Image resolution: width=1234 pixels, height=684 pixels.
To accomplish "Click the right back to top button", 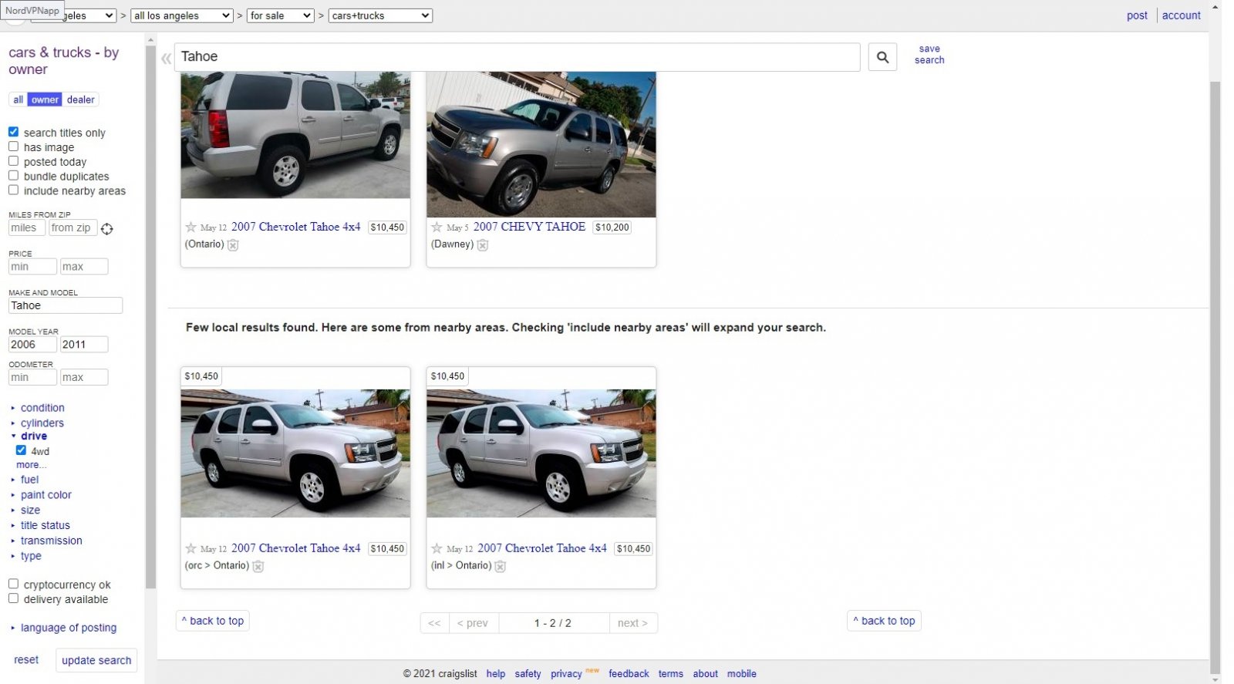I will (884, 621).
